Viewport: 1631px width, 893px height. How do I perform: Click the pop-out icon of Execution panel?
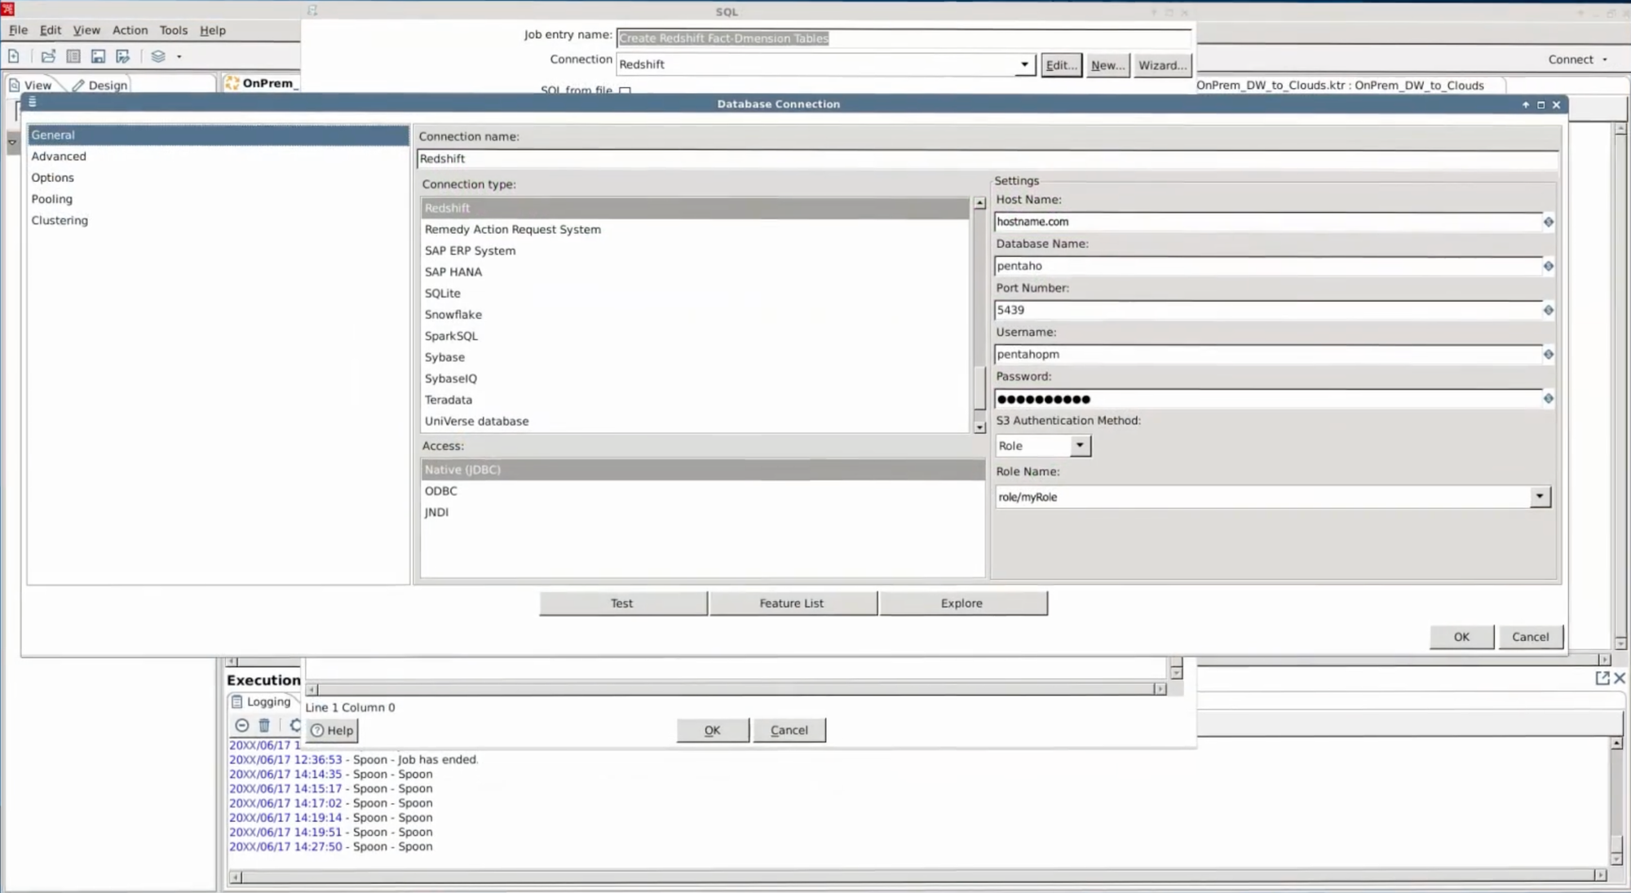tap(1602, 678)
